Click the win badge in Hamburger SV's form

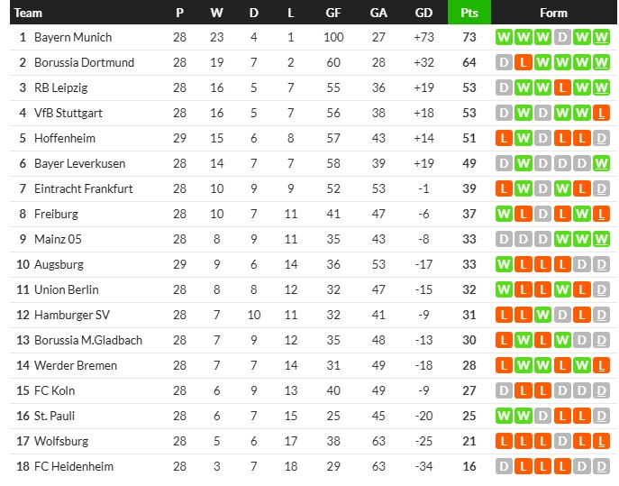(542, 315)
